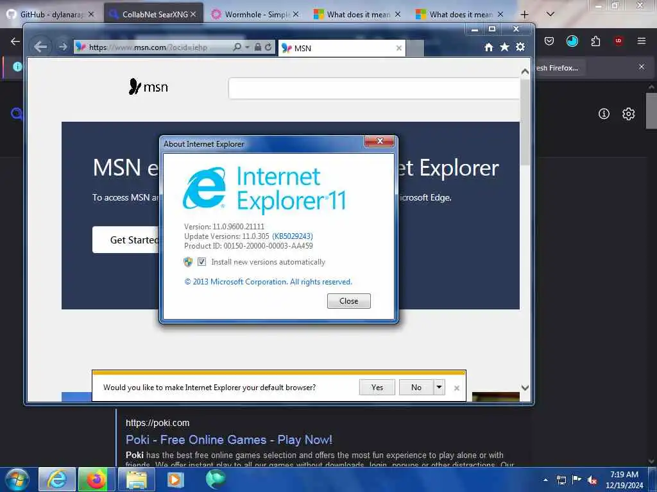Open the Windows Start menu orb
Viewport: 657px width, 492px height.
(17, 479)
